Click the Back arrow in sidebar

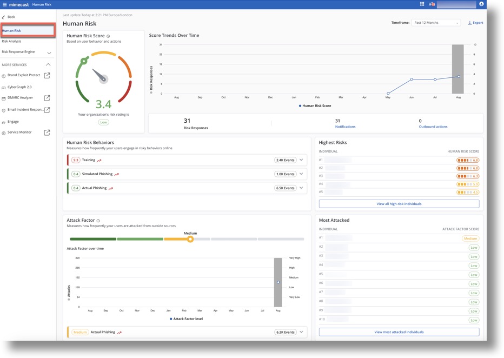coord(4,17)
